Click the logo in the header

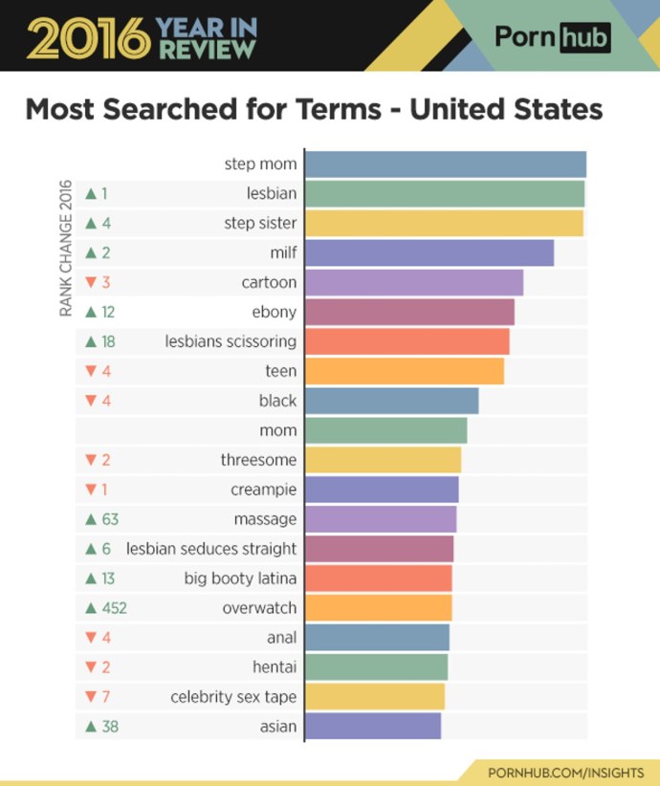tap(553, 37)
